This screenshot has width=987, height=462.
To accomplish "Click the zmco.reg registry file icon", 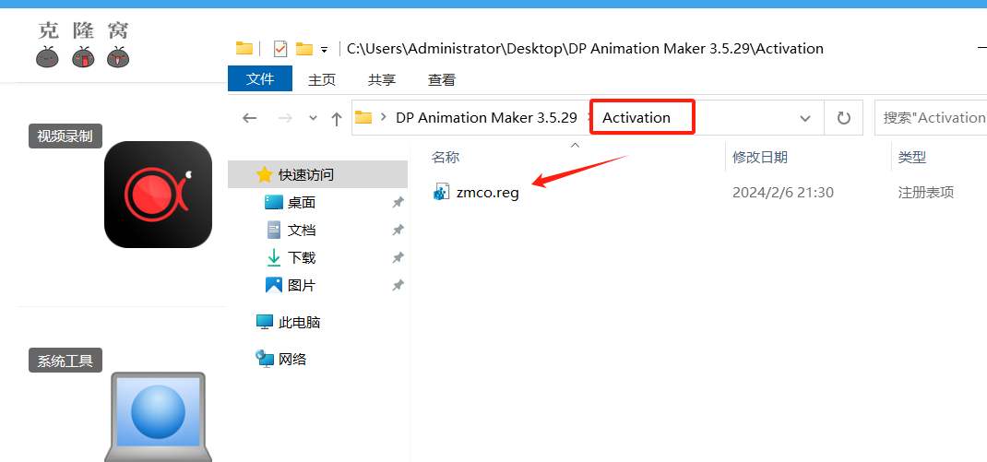I will [x=442, y=192].
